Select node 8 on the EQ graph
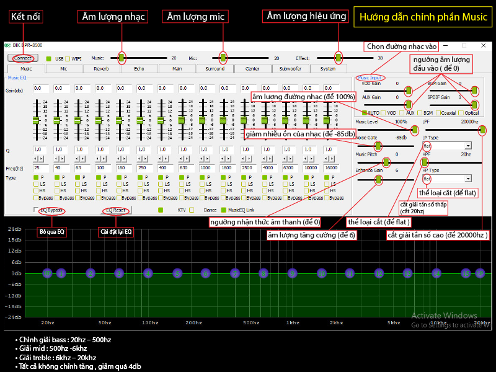 point(263,273)
